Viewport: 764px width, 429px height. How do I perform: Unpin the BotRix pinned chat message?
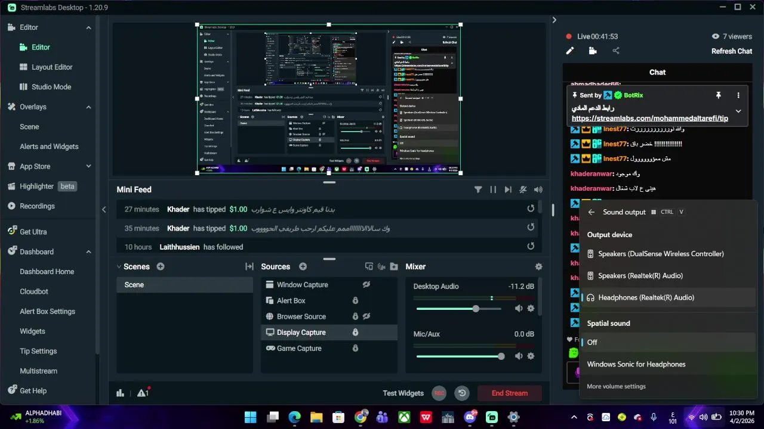coord(719,95)
